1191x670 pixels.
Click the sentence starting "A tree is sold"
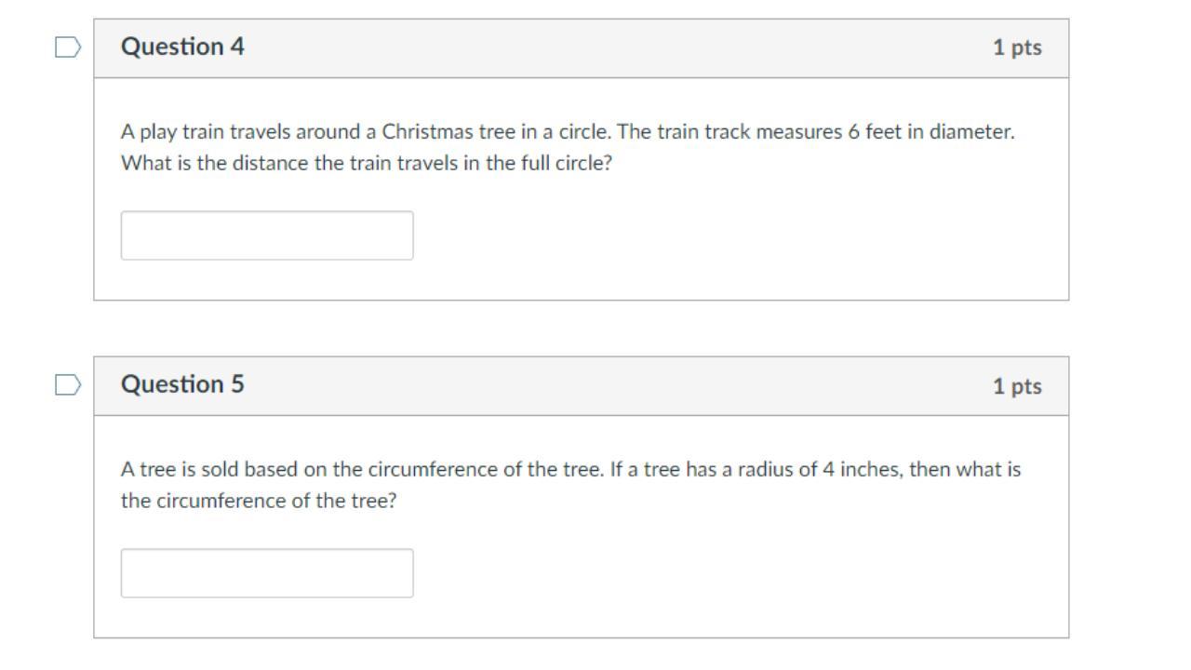pos(363,469)
